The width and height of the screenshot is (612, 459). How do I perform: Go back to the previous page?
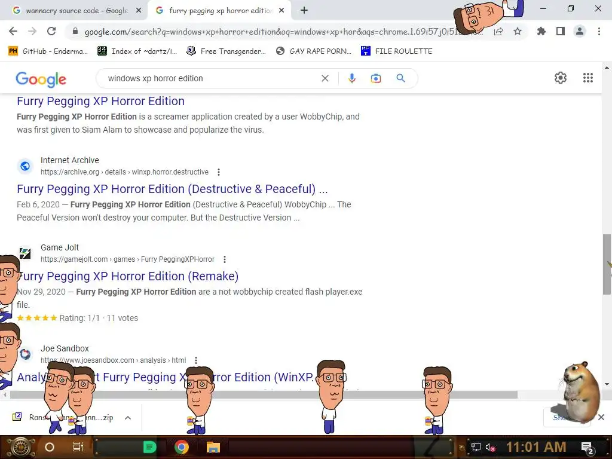[13, 31]
